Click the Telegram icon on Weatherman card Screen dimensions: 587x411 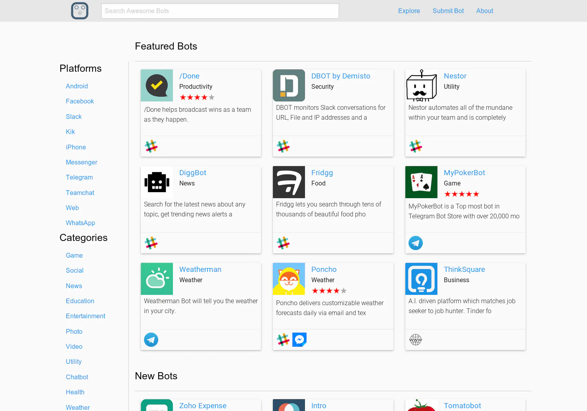point(151,340)
